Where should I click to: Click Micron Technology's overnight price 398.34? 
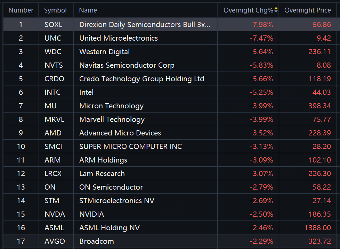[319, 106]
